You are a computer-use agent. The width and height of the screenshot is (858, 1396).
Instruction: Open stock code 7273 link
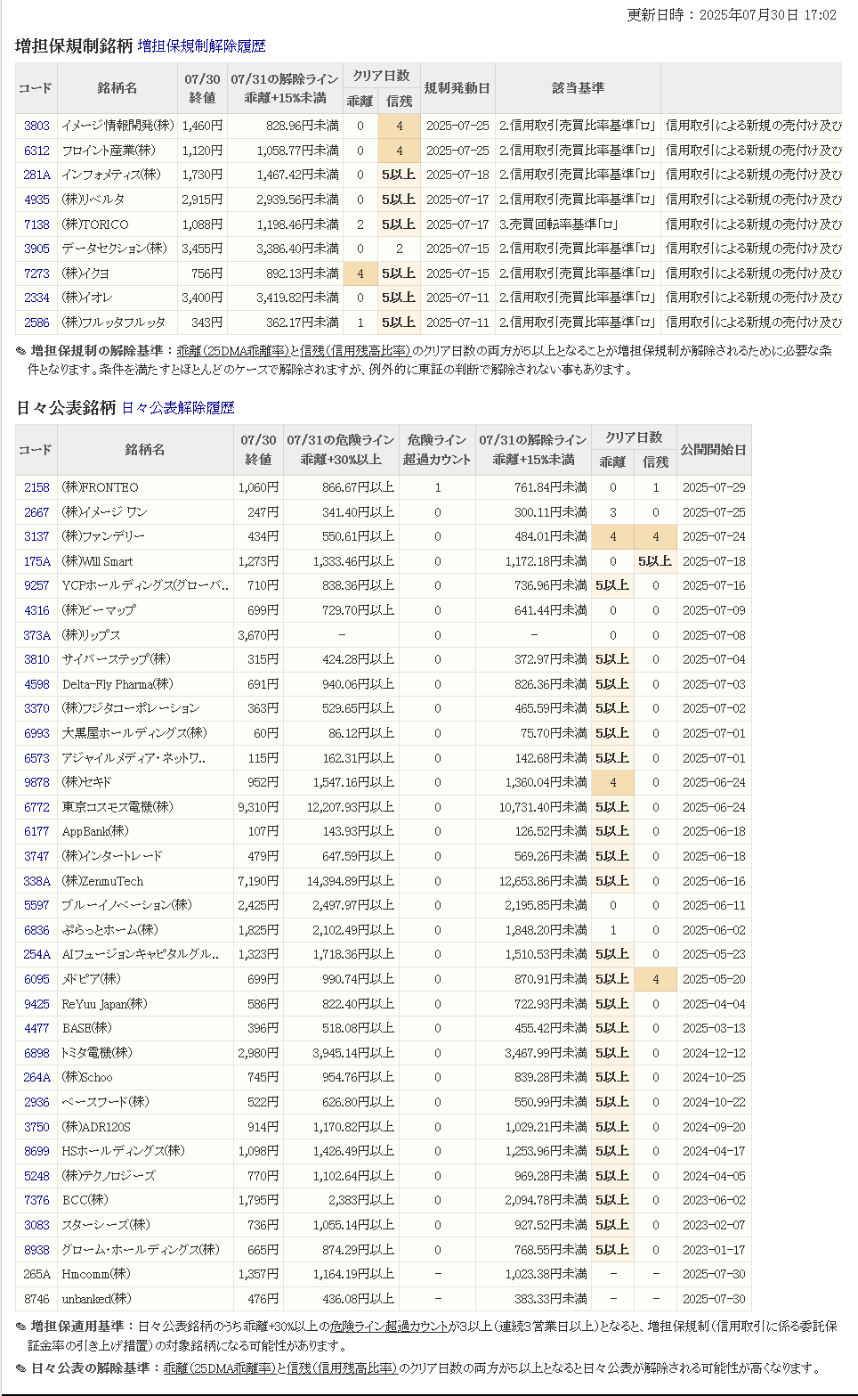[x=36, y=273]
